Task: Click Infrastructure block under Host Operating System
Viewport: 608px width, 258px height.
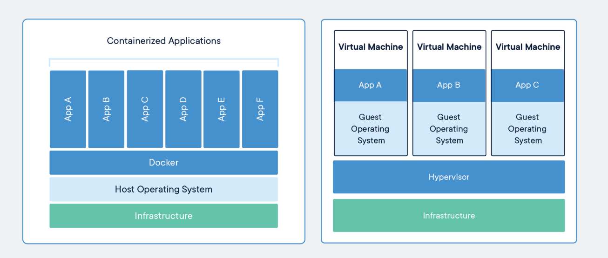Action: pyautogui.click(x=163, y=216)
